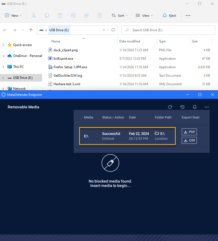Open the View dropdown in Explorer
Image resolution: width=218 pixels, height=241 pixels.
pos(144,15)
